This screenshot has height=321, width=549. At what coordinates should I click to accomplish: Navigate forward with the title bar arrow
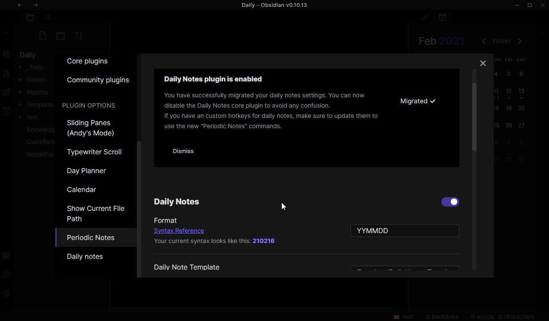pos(35,5)
